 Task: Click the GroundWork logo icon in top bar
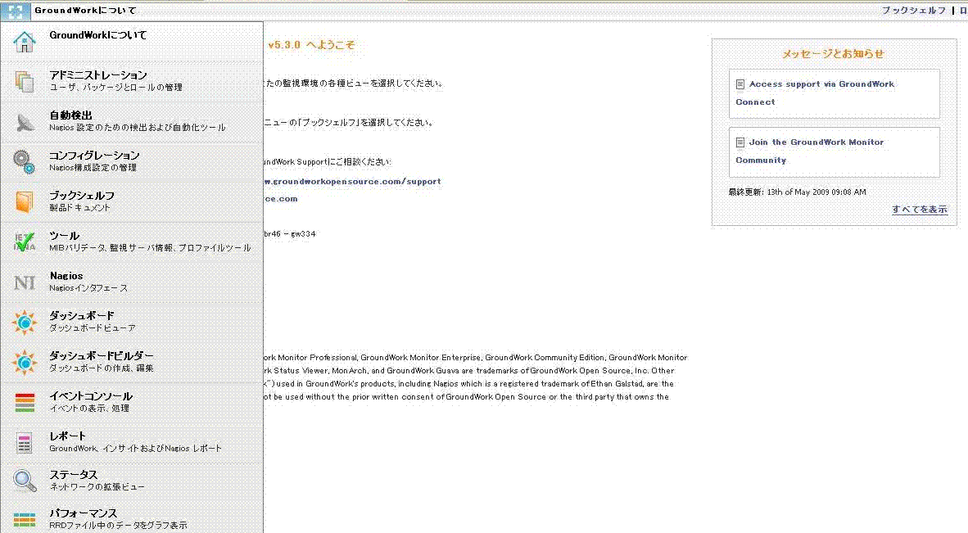point(15,11)
